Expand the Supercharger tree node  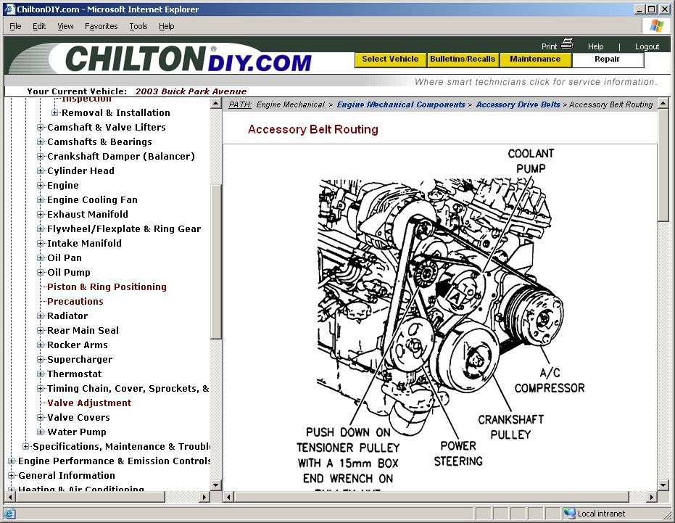point(41,359)
